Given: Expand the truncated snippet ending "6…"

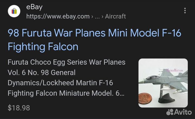Looking at the screenshot, I should 122,93.
